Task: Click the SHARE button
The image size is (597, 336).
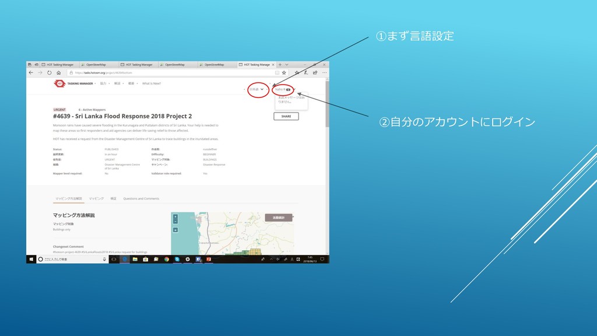Action: tap(286, 116)
